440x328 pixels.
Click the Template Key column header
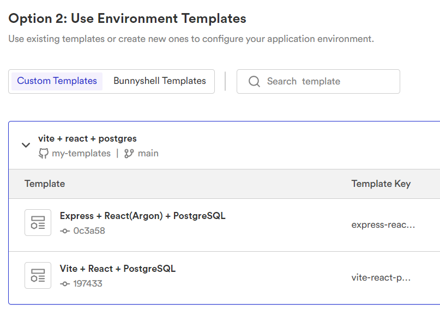pyautogui.click(x=381, y=184)
